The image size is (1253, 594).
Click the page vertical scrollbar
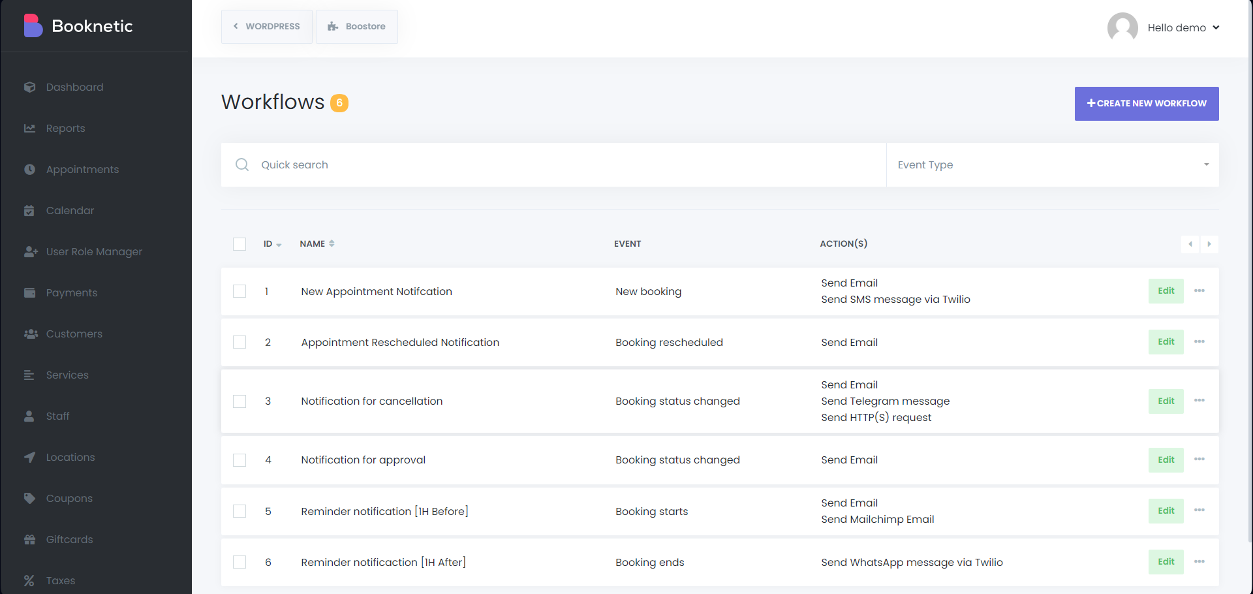pos(1250,271)
